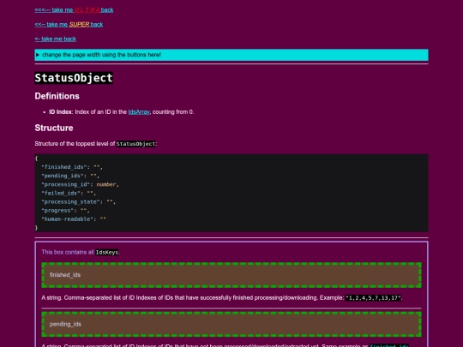463x347 pixels.
Task: Click the "human-readable" code line
Action: point(74,219)
